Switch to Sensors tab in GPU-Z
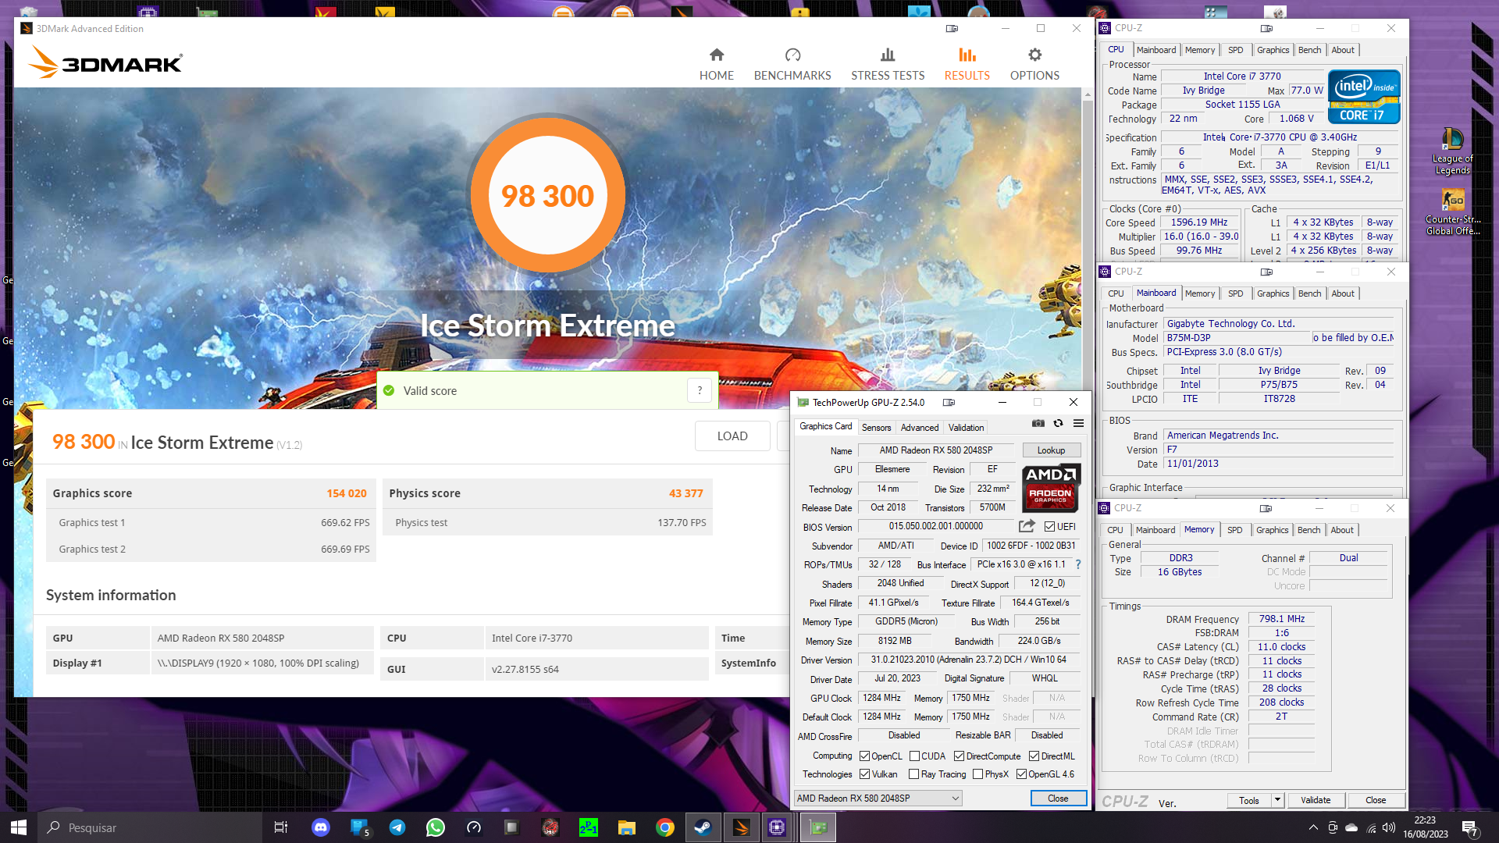Viewport: 1499px width, 843px height. [876, 427]
